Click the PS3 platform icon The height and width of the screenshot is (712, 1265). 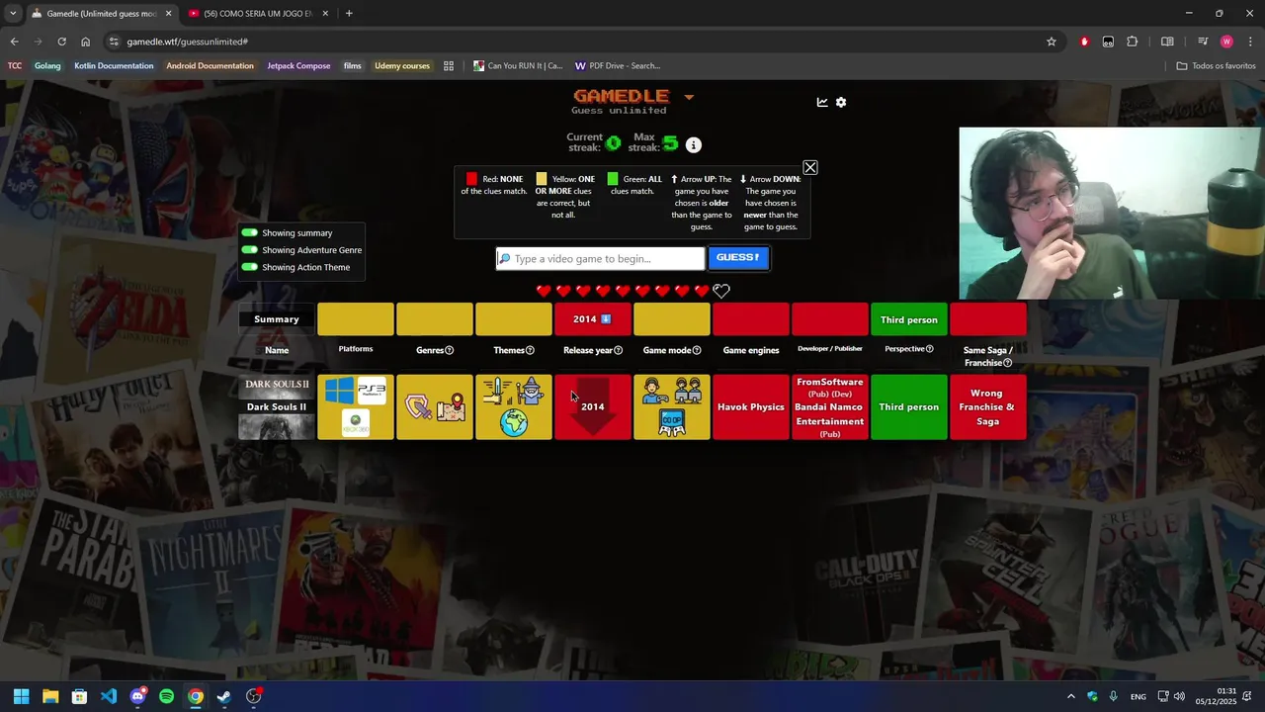372,390
